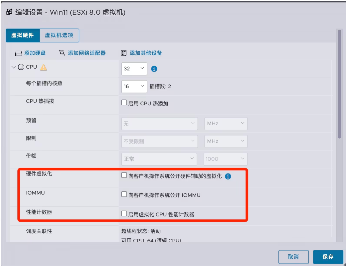Viewport: 346px width, 266px height.
Task: Click the 取消 button
Action: [293, 257]
